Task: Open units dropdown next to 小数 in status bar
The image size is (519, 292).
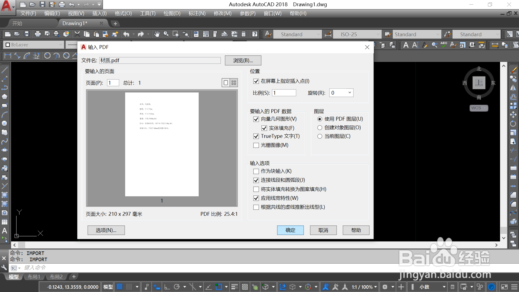Action: [x=444, y=287]
